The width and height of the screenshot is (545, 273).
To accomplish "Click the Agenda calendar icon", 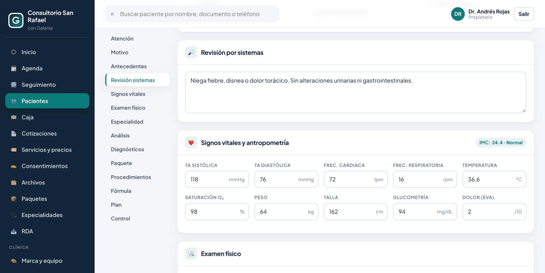I will [14, 68].
